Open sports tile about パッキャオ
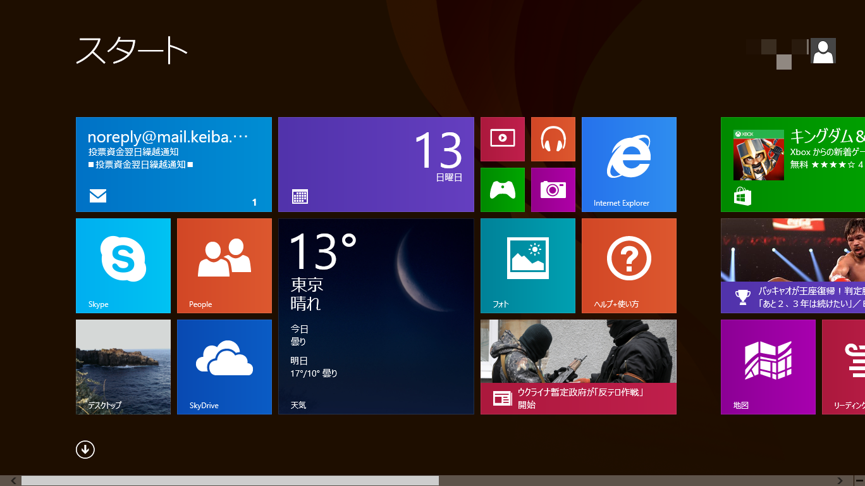Image resolution: width=865 pixels, height=486 pixels. point(793,266)
